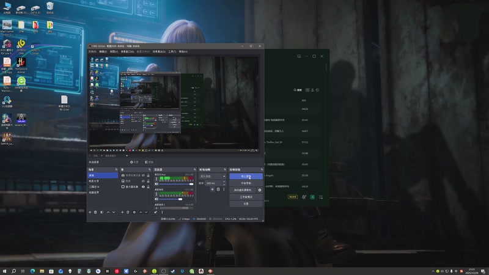Open source properties gear in Sources dock
The image size is (489, 275).
[x=134, y=212]
